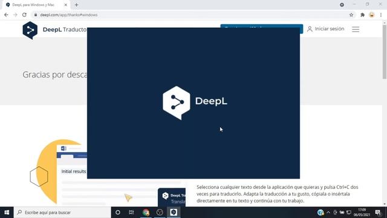Viewport: 387px width, 218px height.
Task: Click the battery tray icon
Action: tap(342, 213)
